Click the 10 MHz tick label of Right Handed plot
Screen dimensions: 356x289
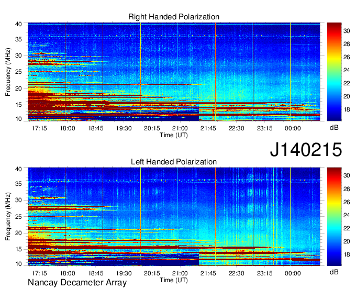(x=18, y=119)
